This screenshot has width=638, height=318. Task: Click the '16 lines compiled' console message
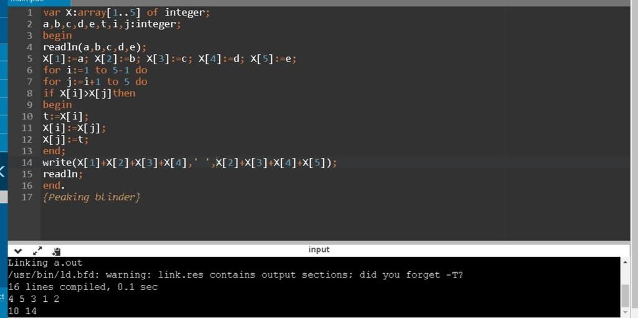pyautogui.click(x=83, y=287)
